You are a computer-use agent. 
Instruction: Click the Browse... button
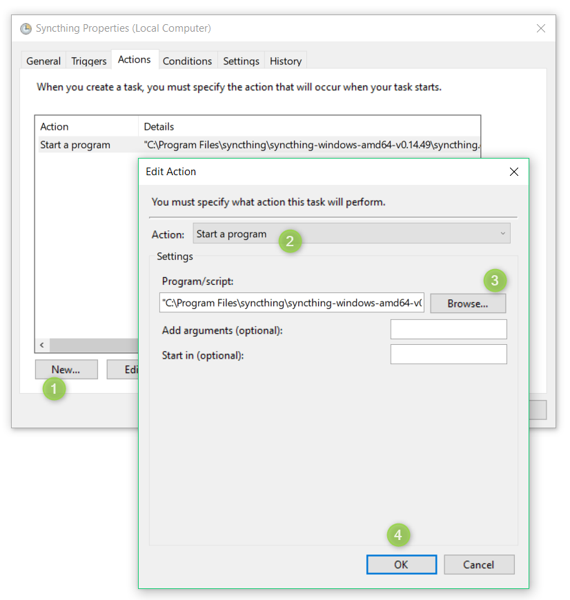pyautogui.click(x=468, y=303)
